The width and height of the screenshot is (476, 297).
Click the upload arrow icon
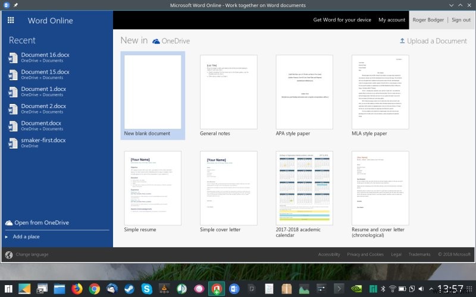(402, 40)
